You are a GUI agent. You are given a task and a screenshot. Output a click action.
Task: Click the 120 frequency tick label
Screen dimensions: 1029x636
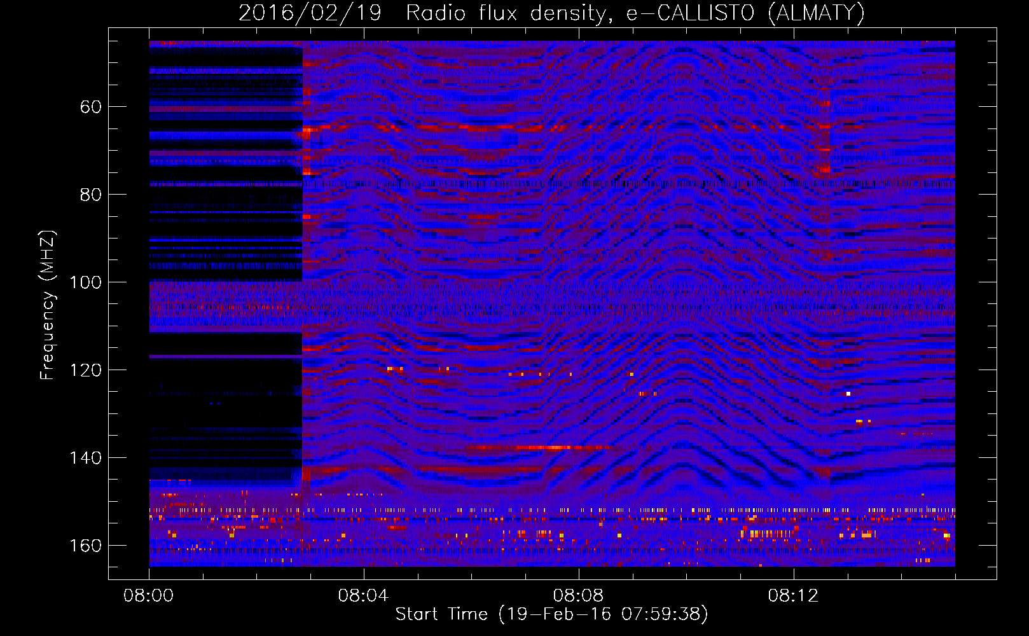(85, 370)
